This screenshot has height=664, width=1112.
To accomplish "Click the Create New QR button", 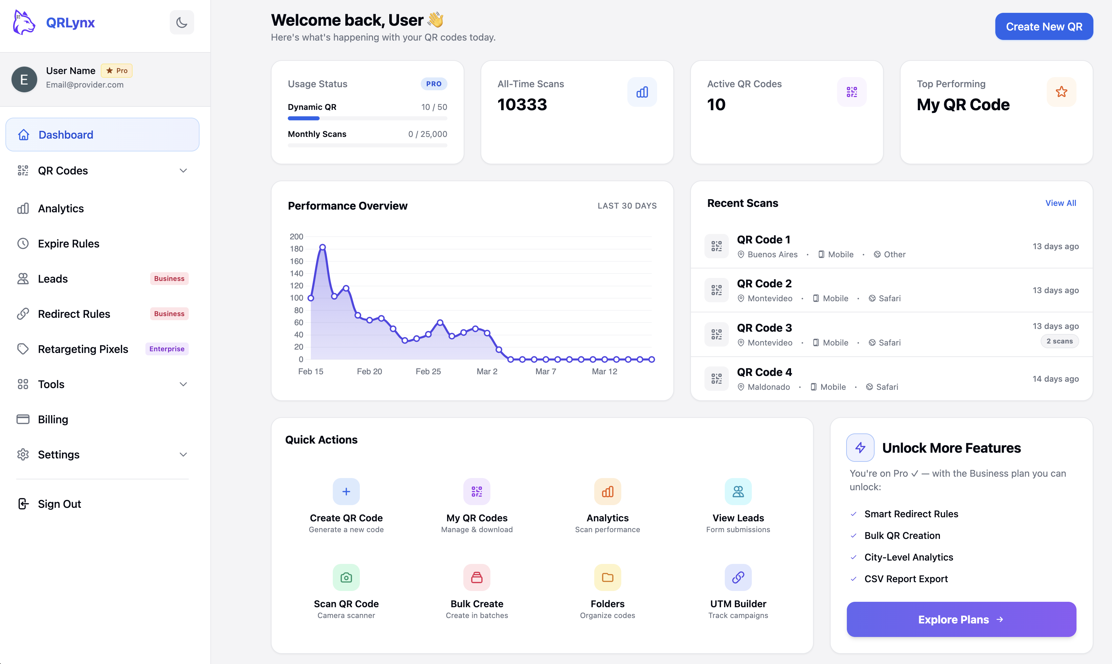I will (x=1044, y=26).
